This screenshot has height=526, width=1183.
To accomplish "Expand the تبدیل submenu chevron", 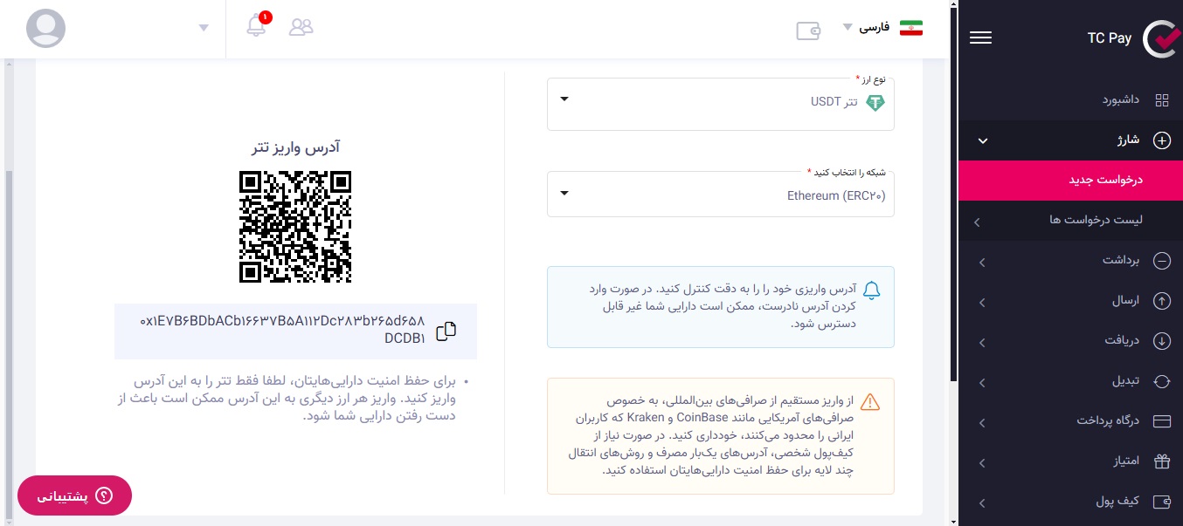I will [982, 382].
